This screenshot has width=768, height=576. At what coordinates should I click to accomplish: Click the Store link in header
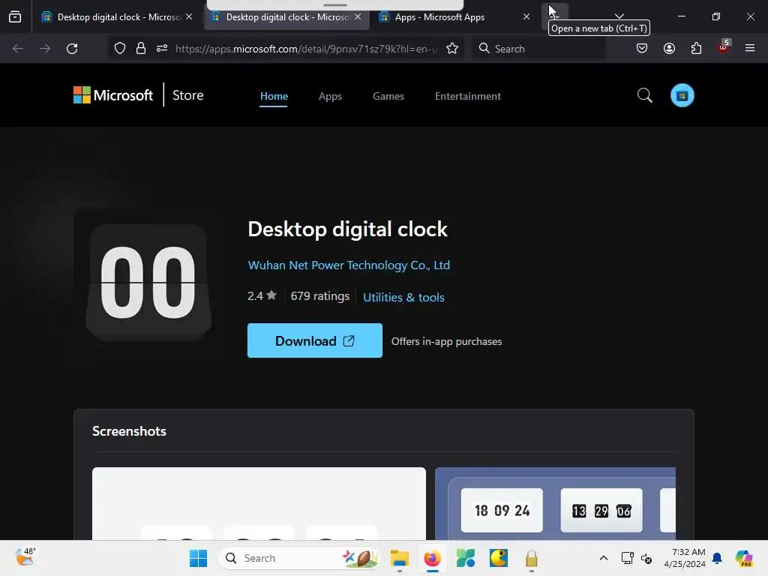(x=187, y=95)
